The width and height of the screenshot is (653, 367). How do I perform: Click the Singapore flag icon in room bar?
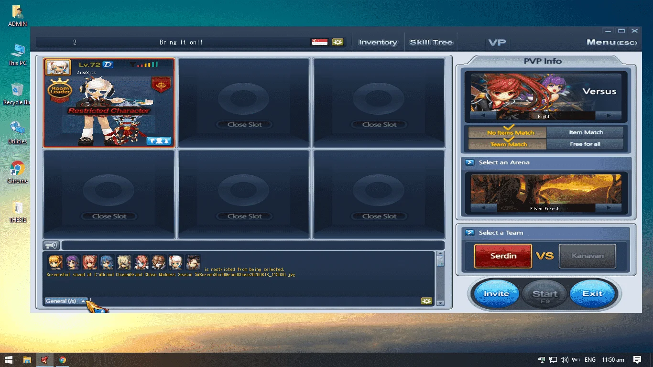coord(319,42)
